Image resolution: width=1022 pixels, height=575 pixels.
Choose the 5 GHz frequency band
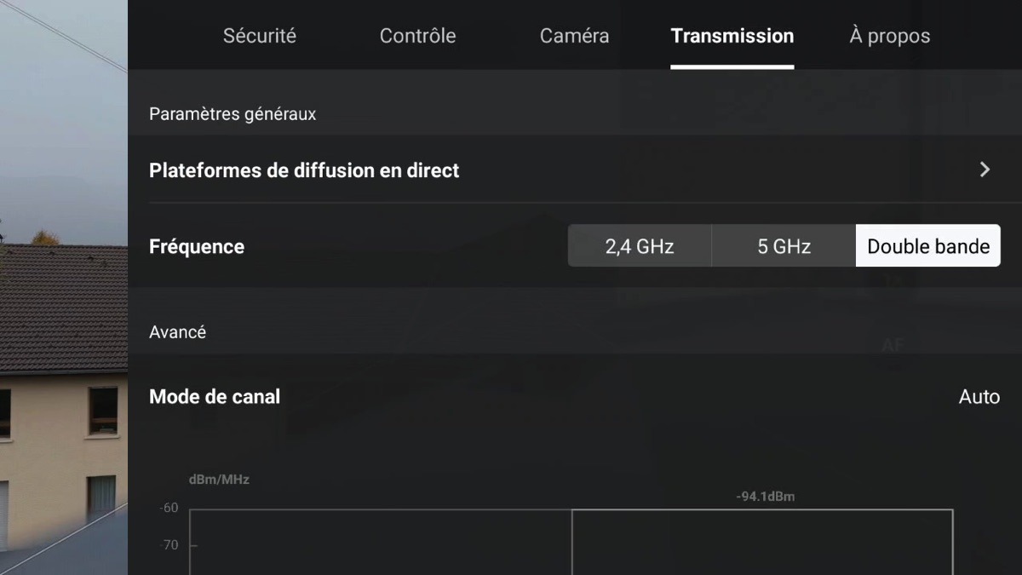[x=784, y=246]
